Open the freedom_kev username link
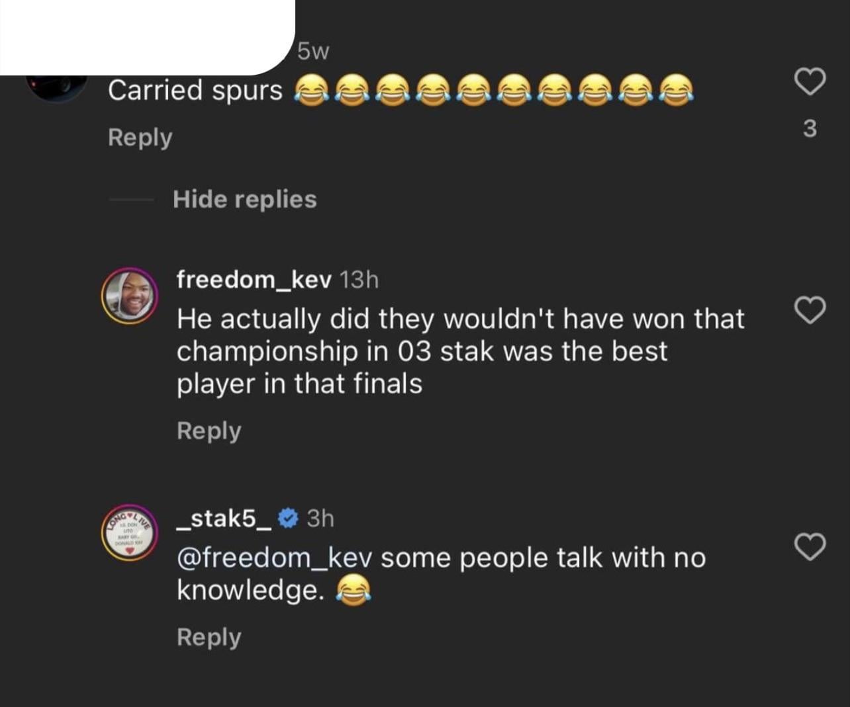 click(254, 280)
